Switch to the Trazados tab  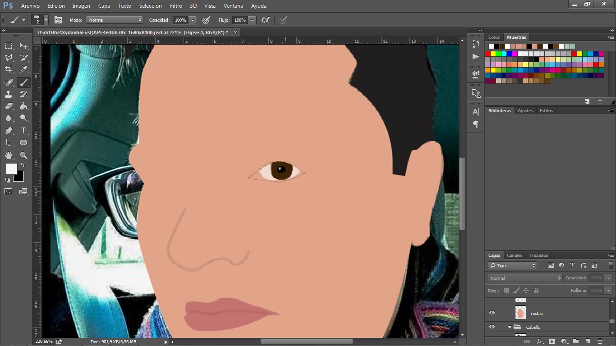[539, 255]
